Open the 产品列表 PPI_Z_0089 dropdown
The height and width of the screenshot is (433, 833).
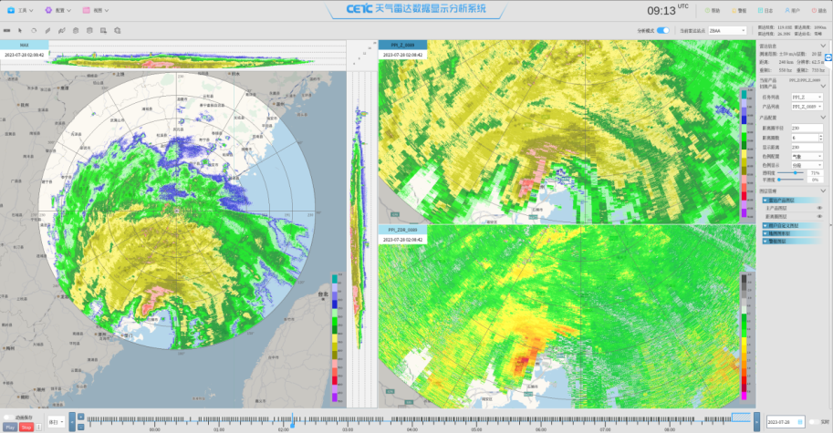pyautogui.click(x=807, y=107)
